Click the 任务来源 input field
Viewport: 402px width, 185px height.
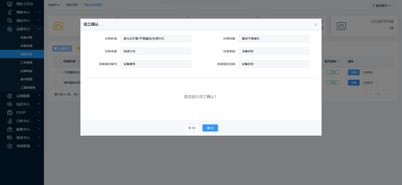coord(155,51)
